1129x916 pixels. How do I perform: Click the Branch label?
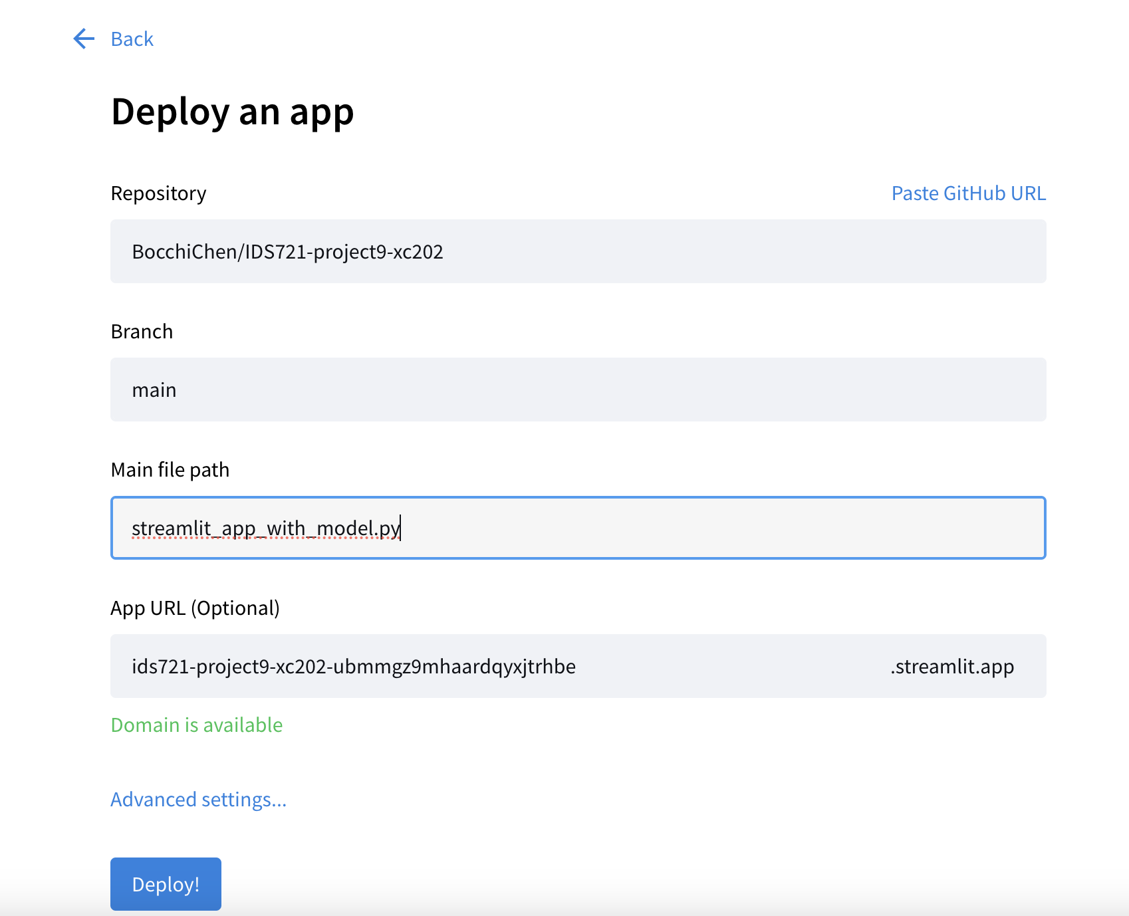tap(142, 332)
